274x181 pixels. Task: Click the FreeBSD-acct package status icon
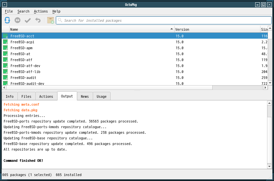[x=5, y=36]
